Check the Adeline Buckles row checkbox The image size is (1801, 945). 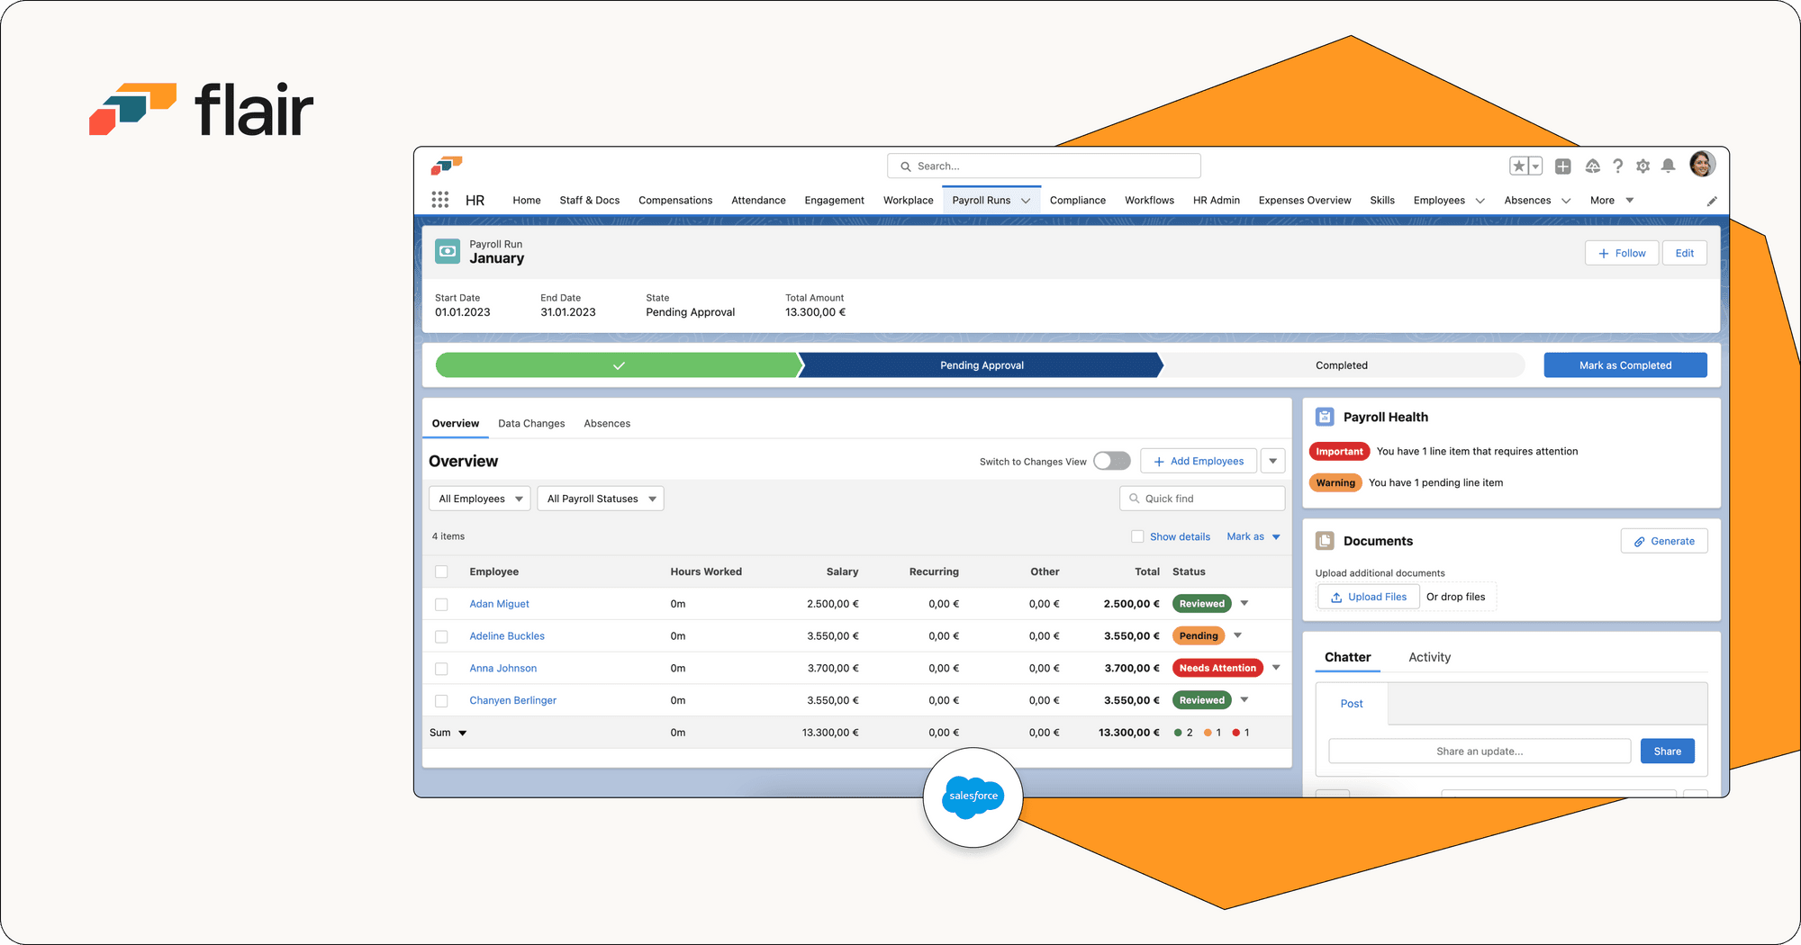tap(441, 636)
